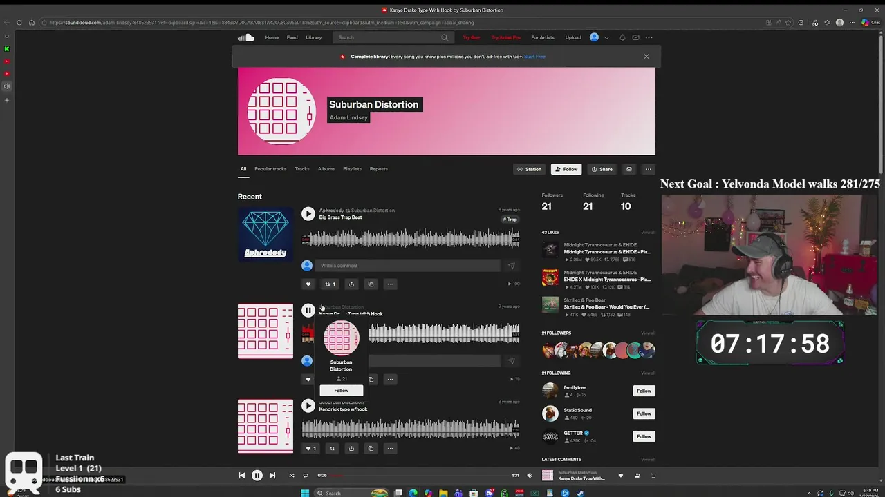This screenshot has height=497, width=885.
Task: Switch to the Tracks tab
Action: 302,169
